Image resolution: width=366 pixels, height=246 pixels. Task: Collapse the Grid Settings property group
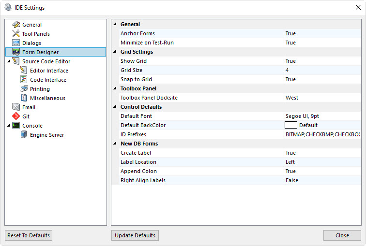(115, 52)
